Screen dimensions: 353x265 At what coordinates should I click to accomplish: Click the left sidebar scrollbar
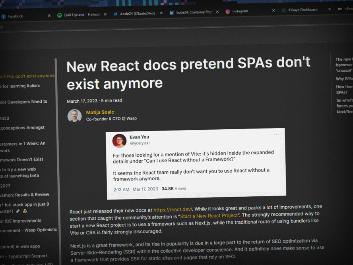[58, 162]
